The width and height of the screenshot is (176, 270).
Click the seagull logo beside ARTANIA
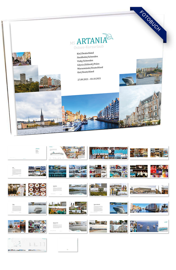(x=108, y=36)
